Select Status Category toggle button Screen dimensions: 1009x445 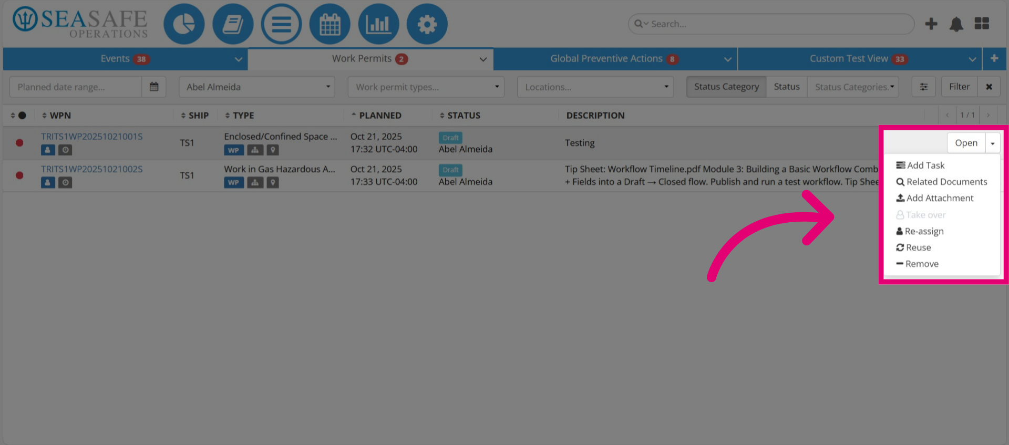click(726, 87)
